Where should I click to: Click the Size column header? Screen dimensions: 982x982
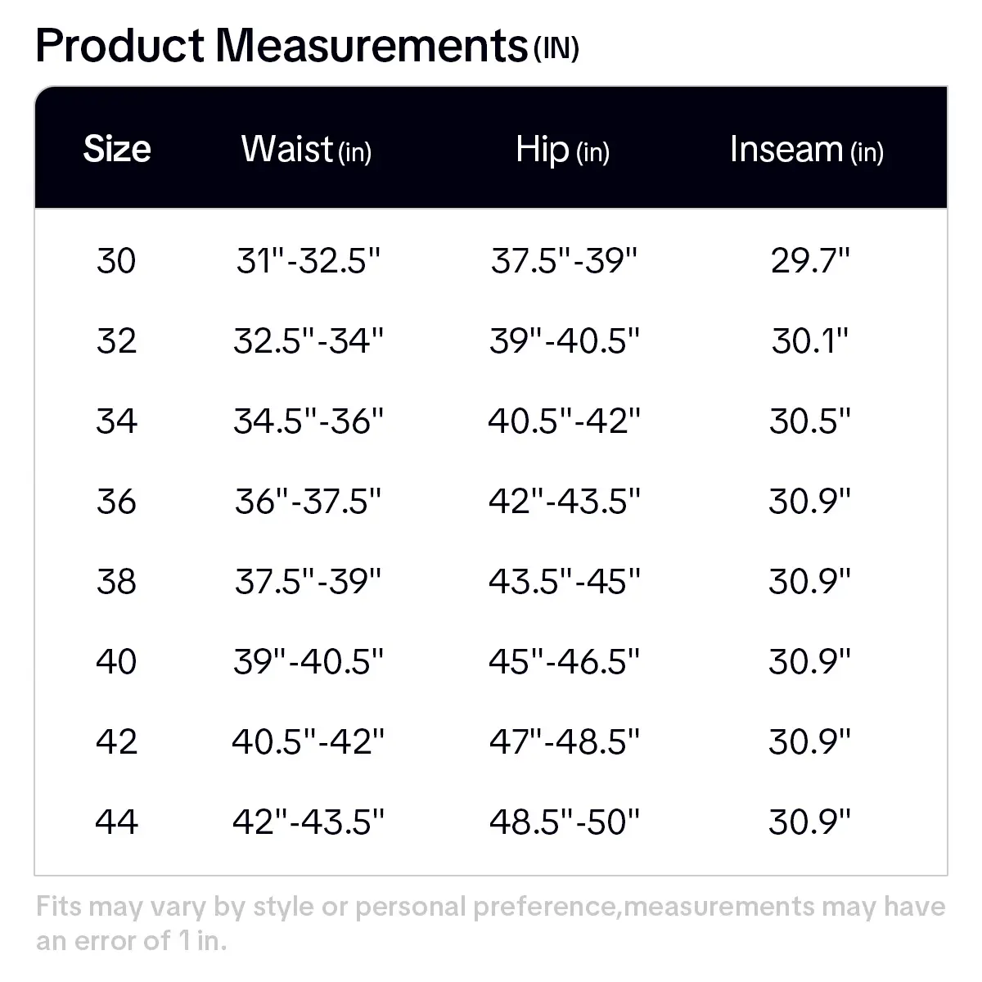pyautogui.click(x=117, y=149)
